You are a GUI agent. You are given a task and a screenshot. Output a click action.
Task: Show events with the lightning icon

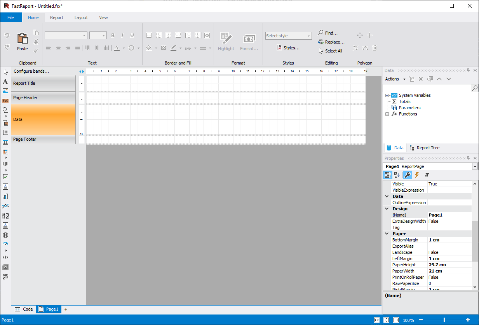417,175
